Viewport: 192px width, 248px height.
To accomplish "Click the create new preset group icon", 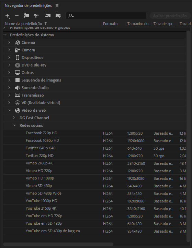I will (26, 16).
